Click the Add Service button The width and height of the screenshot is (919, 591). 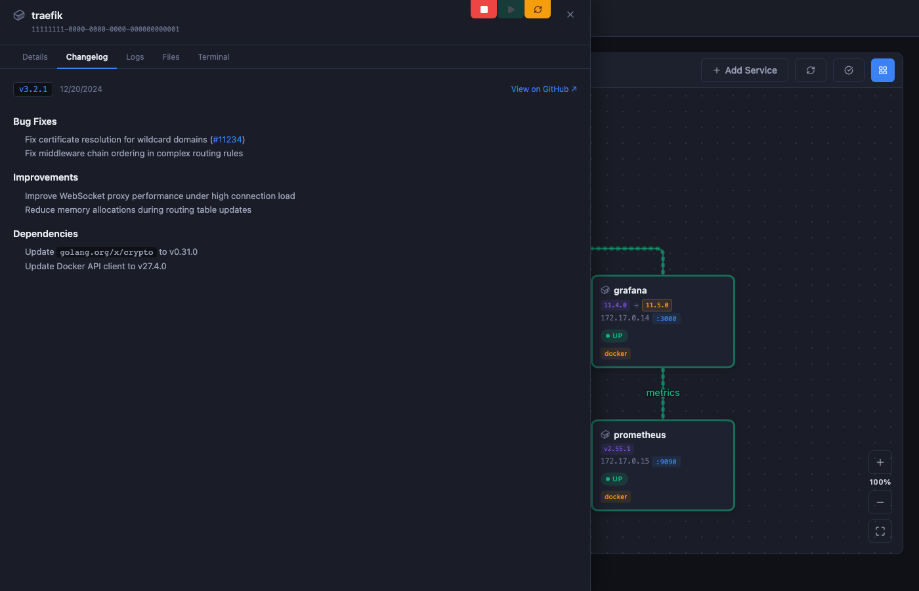click(x=745, y=70)
